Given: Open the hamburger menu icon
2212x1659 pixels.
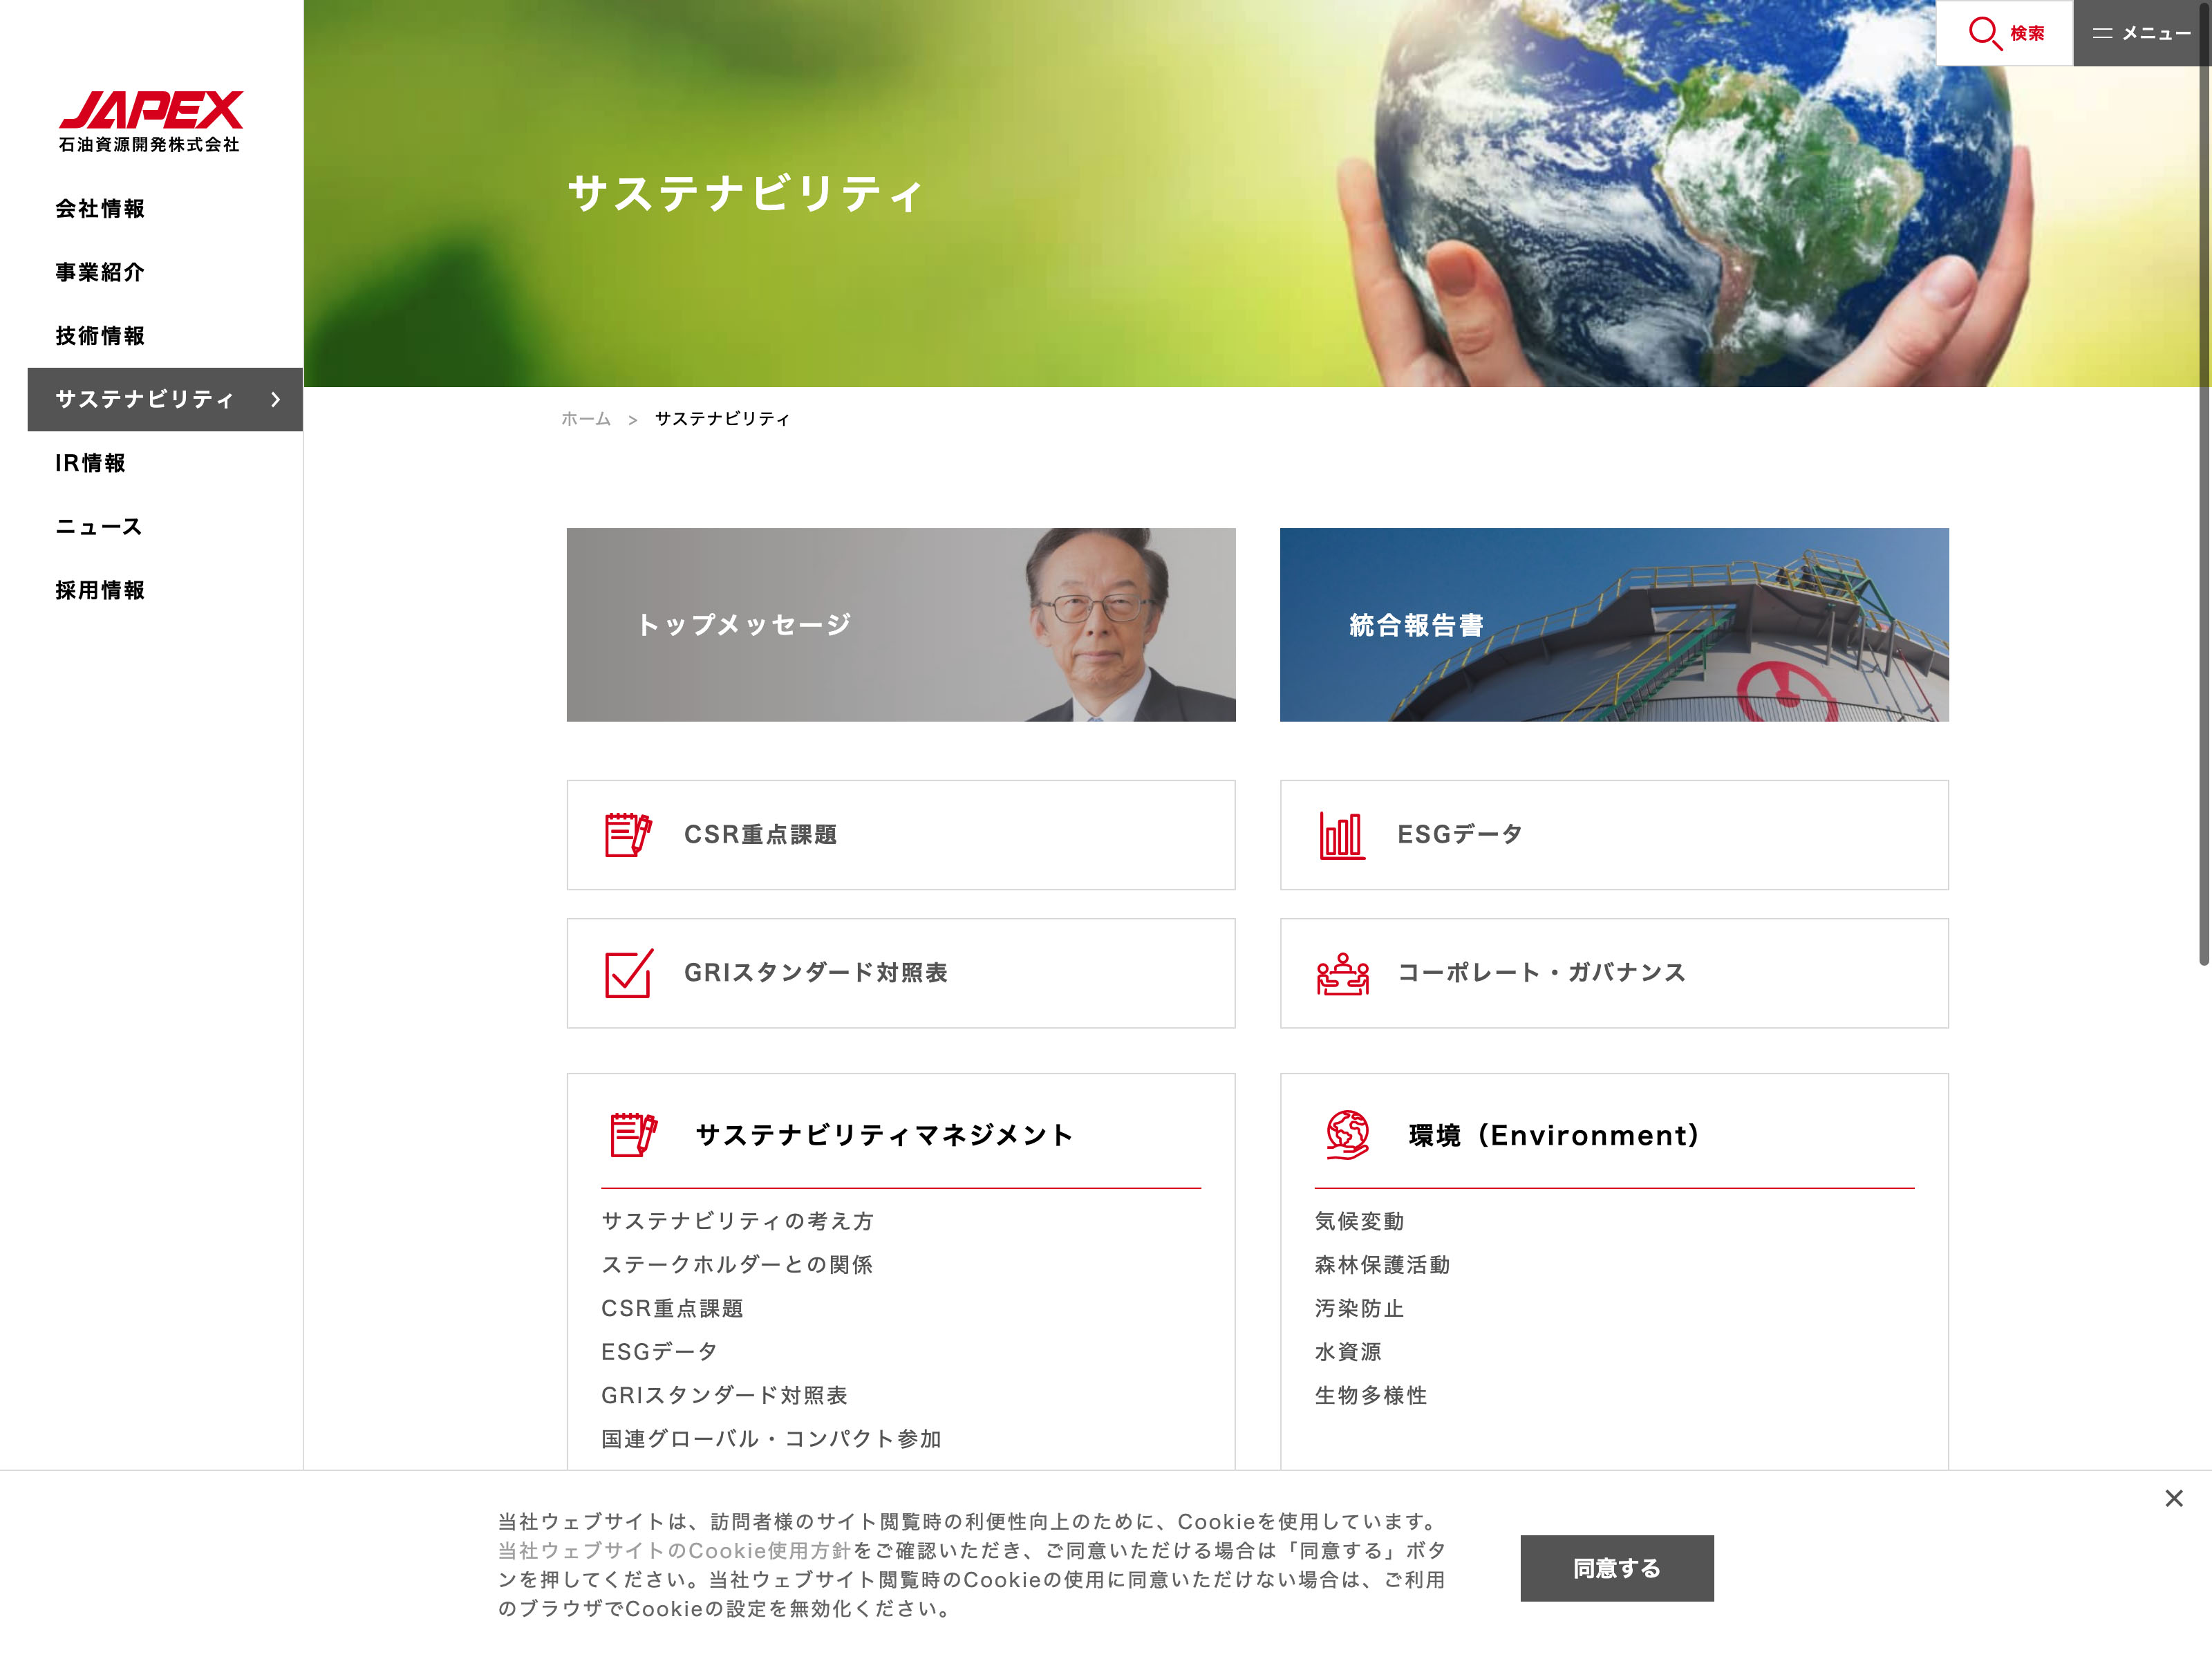Looking at the screenshot, I should pos(2102,33).
